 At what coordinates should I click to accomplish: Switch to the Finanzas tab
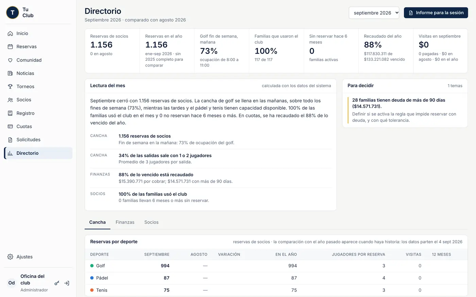click(x=125, y=222)
